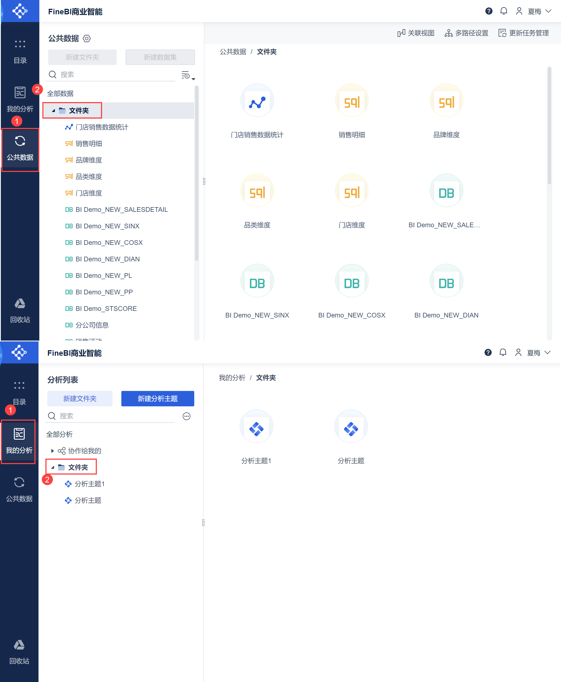Switch to 目录 in the top sidebar

[x=20, y=52]
